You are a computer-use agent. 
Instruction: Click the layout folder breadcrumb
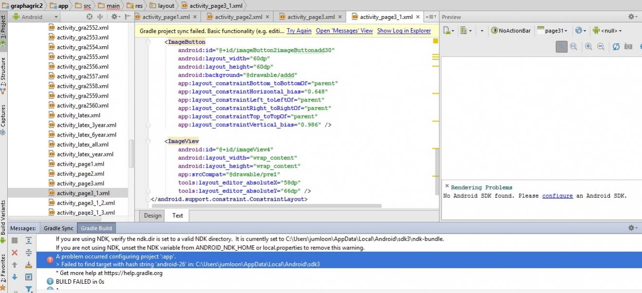(x=162, y=6)
